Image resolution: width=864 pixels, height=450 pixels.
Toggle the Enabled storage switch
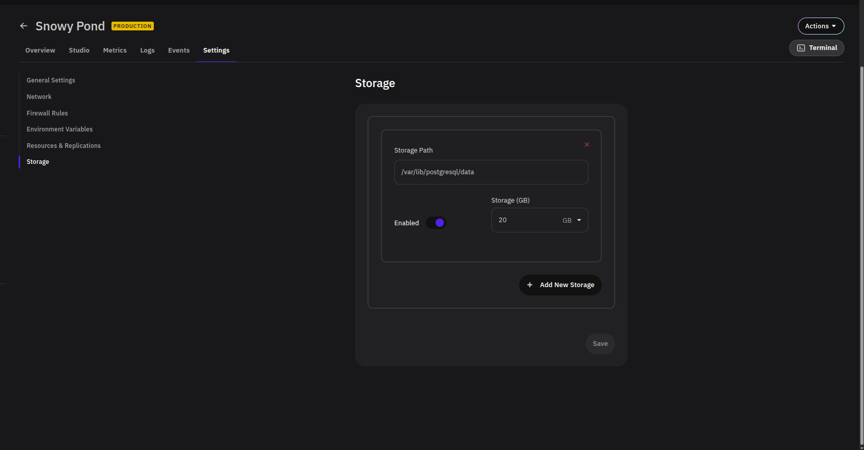pyautogui.click(x=436, y=223)
